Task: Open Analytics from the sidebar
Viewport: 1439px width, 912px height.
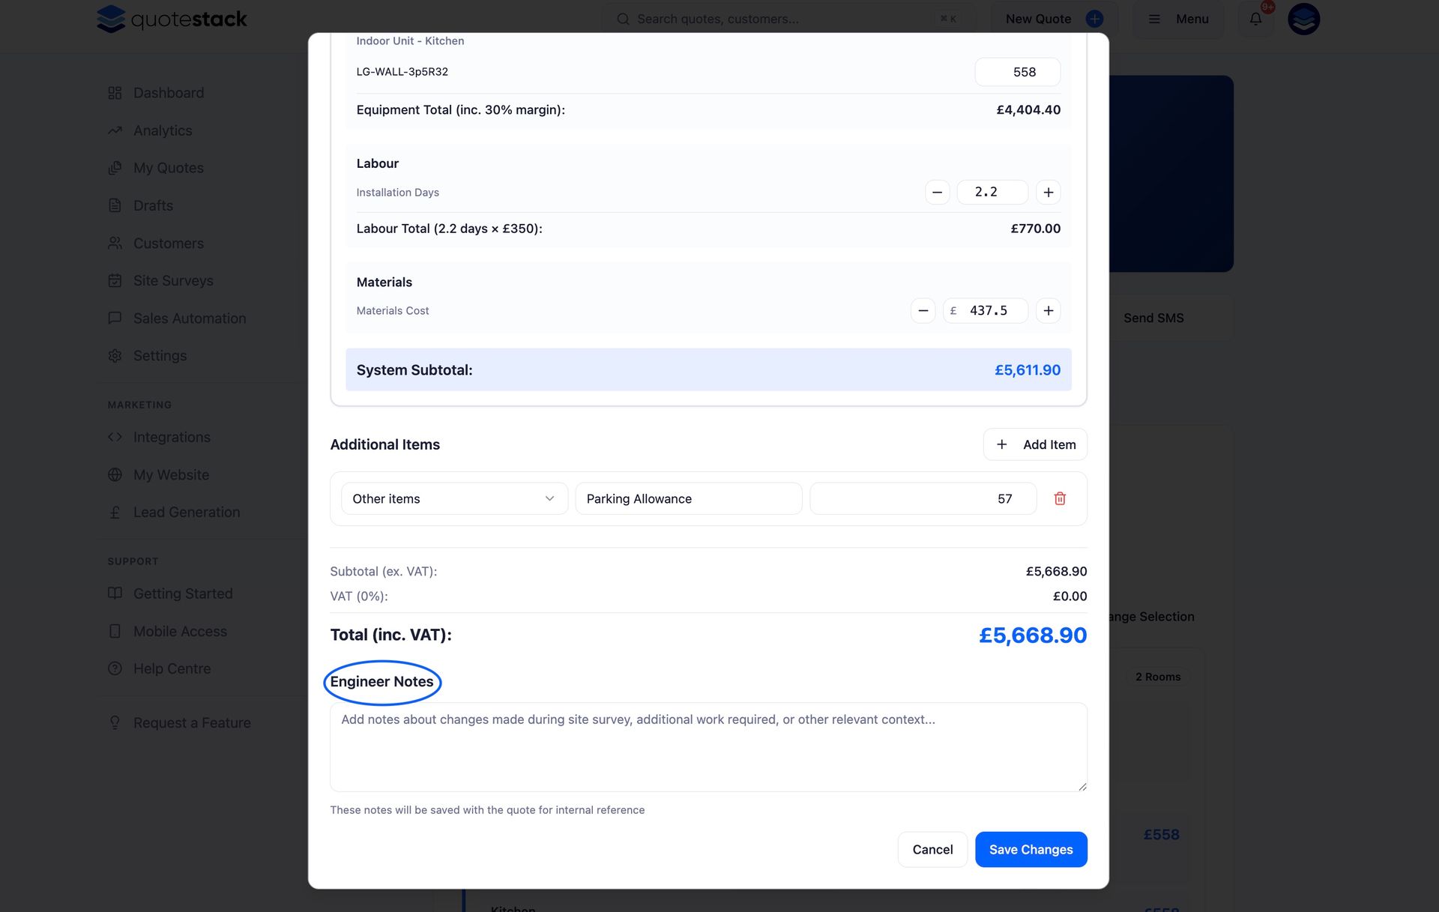Action: [163, 131]
